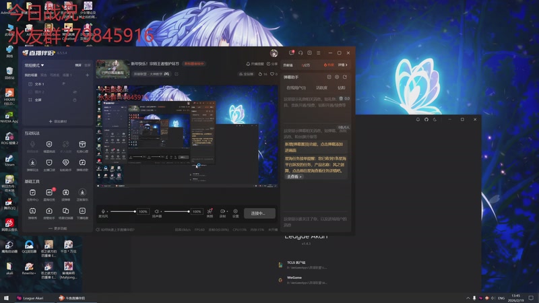Expand 更多功能 at the tools panel bottom

click(58, 228)
